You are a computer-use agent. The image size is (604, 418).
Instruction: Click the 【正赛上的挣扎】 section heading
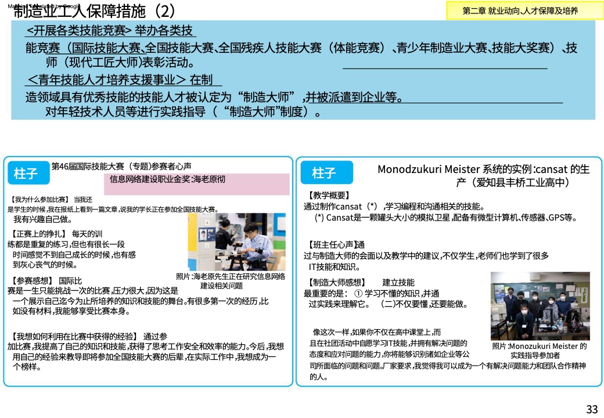35,234
